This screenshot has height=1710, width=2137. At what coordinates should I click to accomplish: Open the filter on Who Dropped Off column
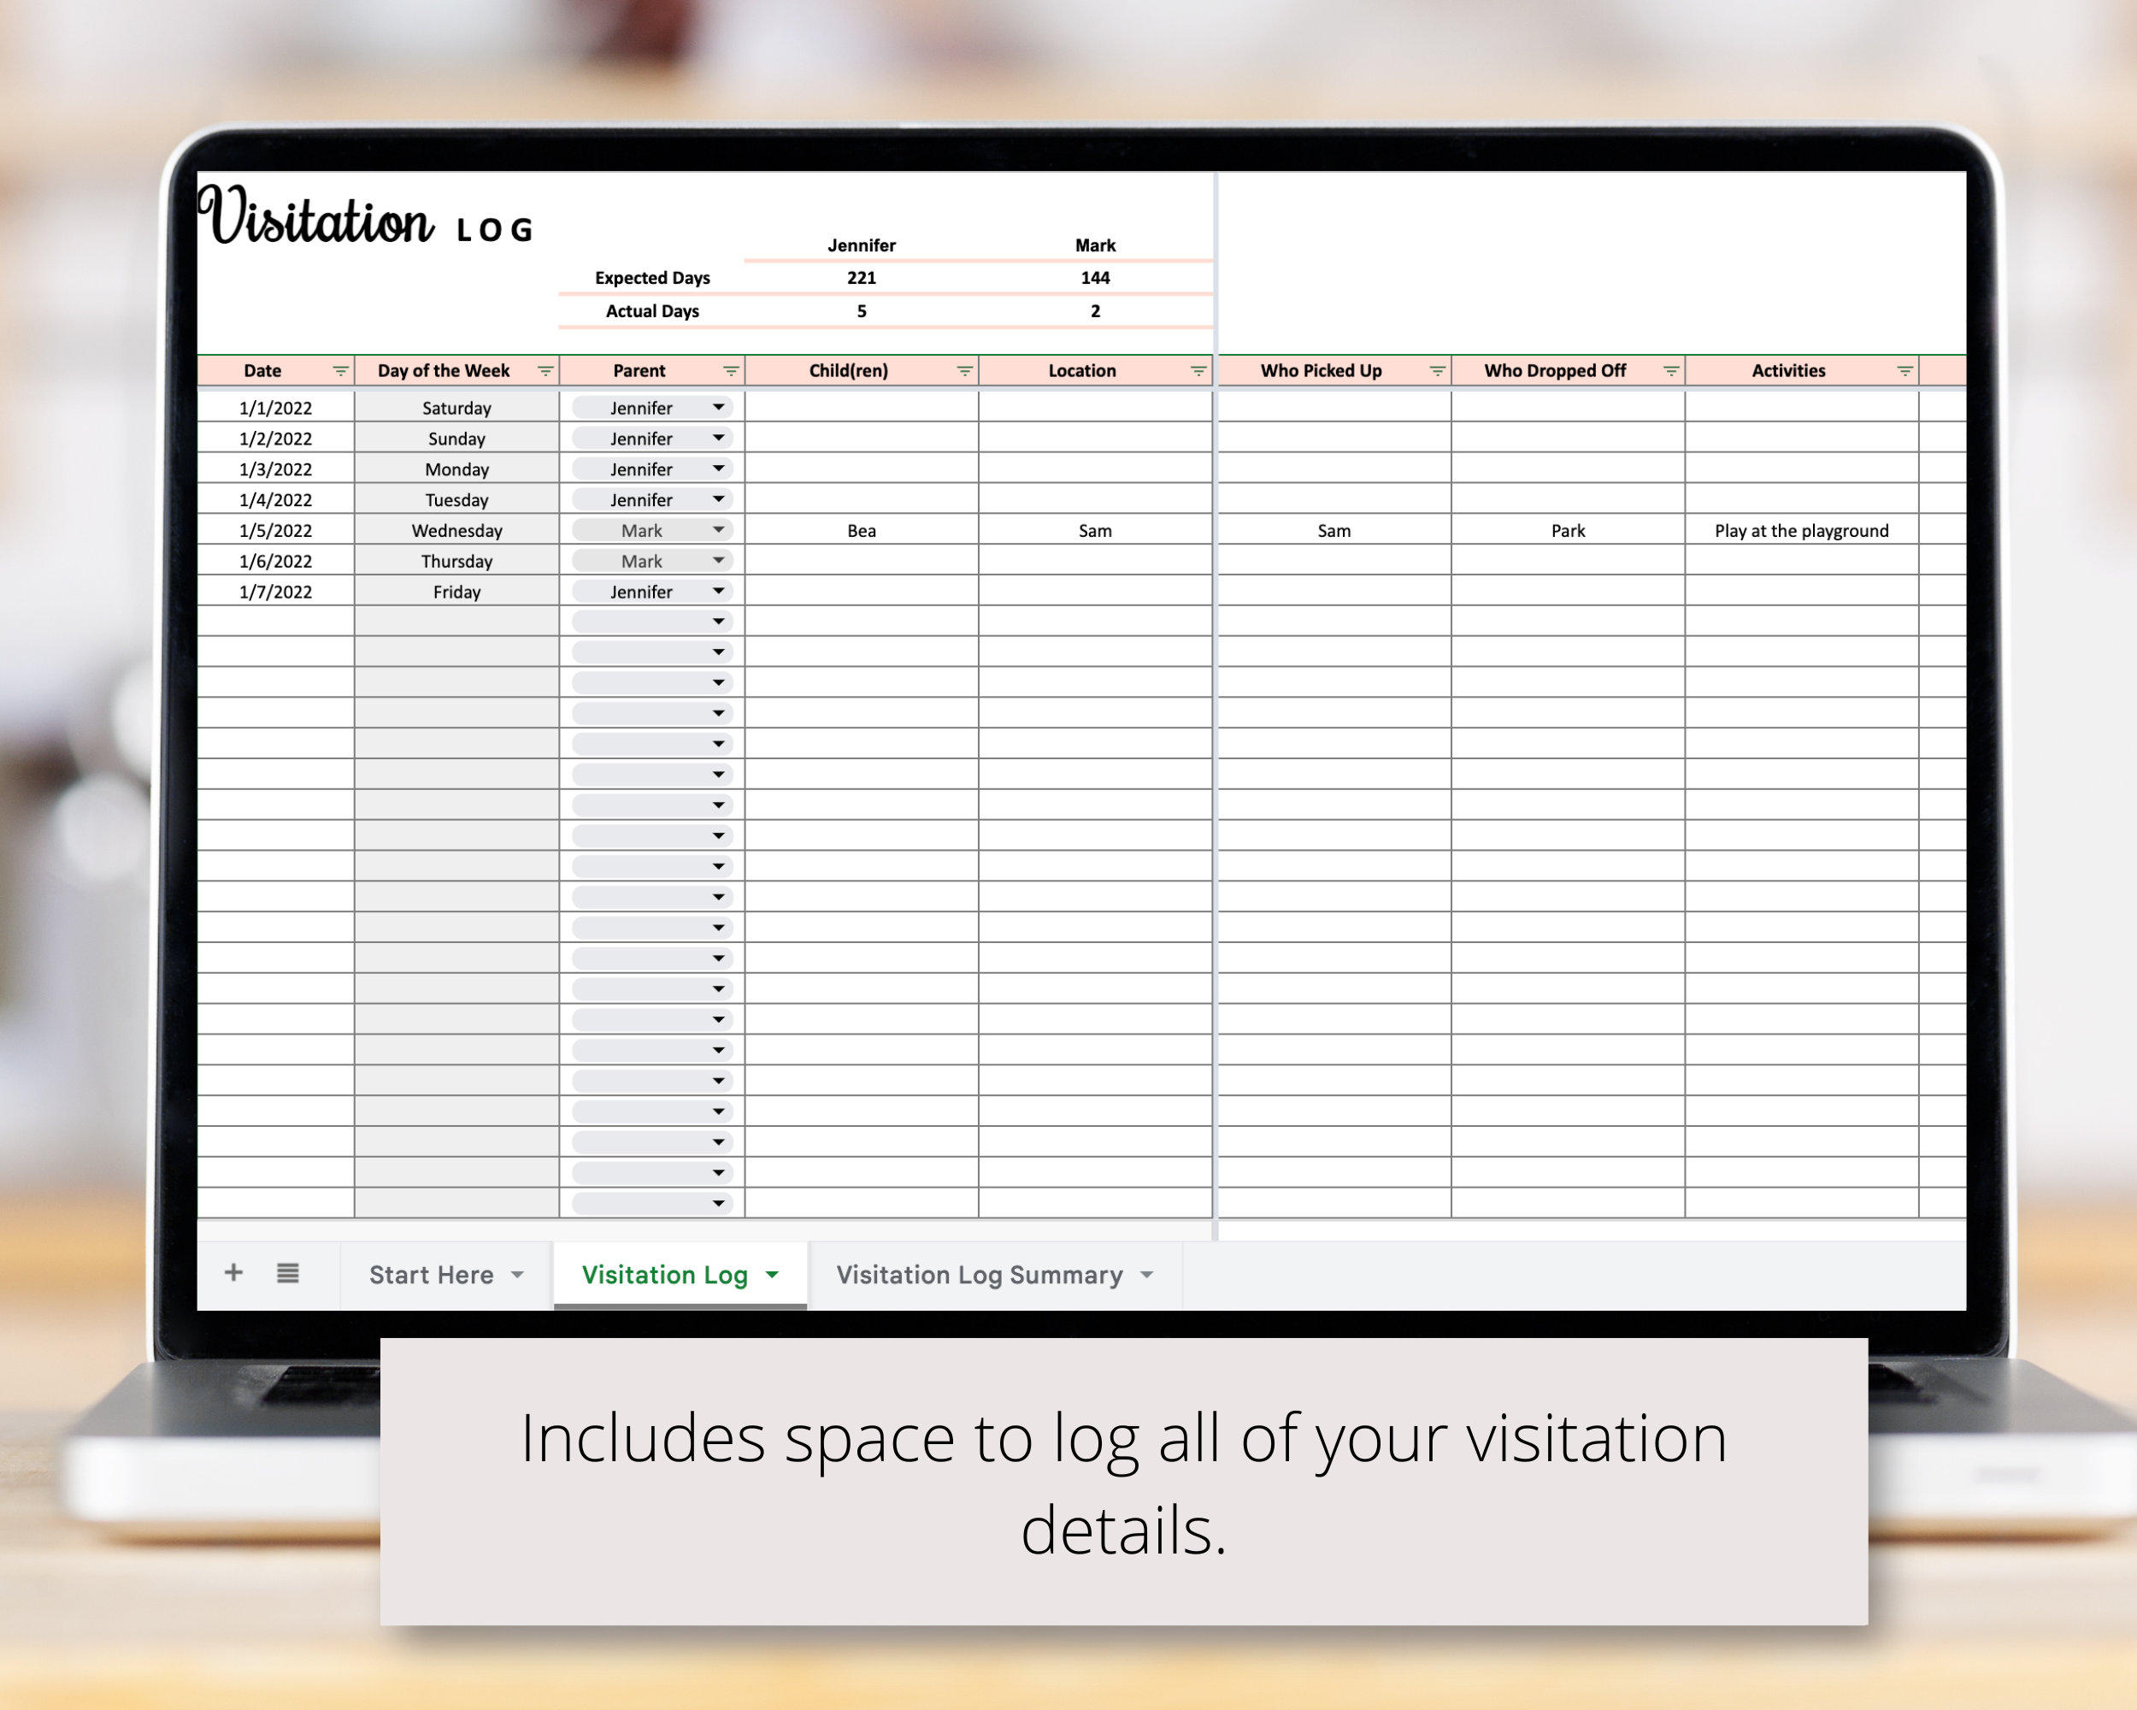click(1671, 371)
